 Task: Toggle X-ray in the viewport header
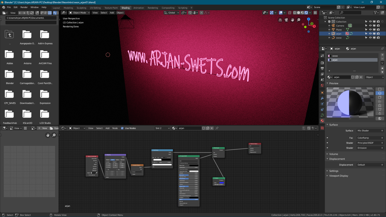[x=289, y=13]
